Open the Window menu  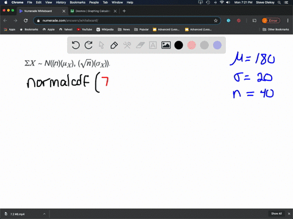pos(117,2)
